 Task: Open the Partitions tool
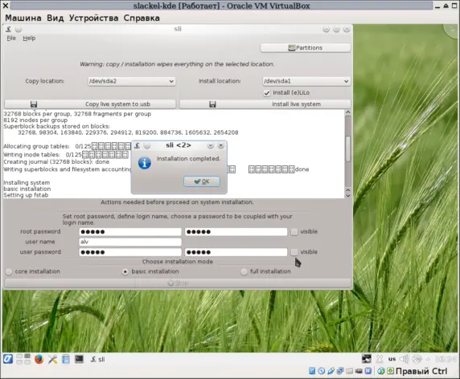pyautogui.click(x=305, y=47)
